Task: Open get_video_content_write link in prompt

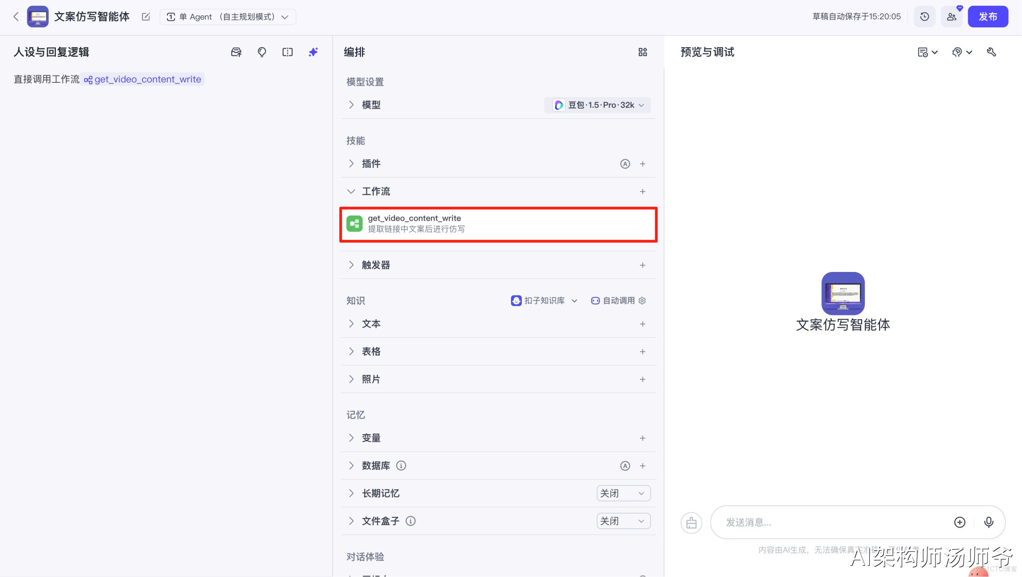Action: (147, 79)
